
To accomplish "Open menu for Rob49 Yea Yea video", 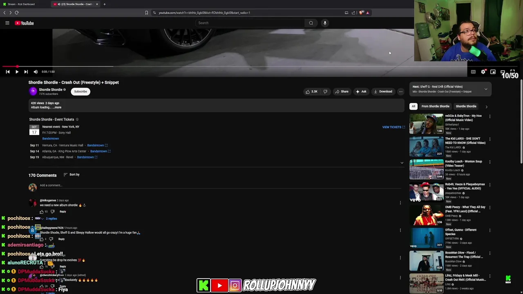I will click(489, 185).
